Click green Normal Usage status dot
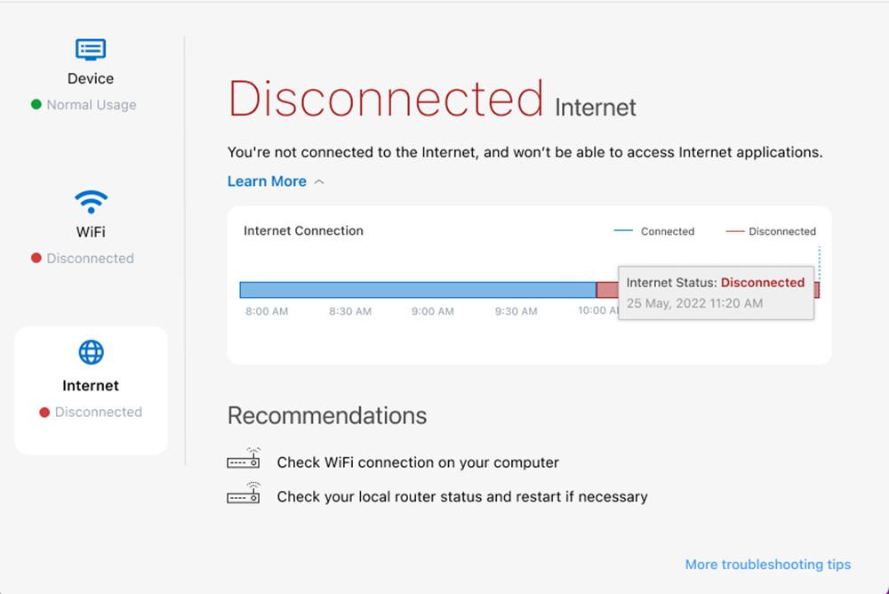Viewport: 889px width, 594px height. click(36, 104)
